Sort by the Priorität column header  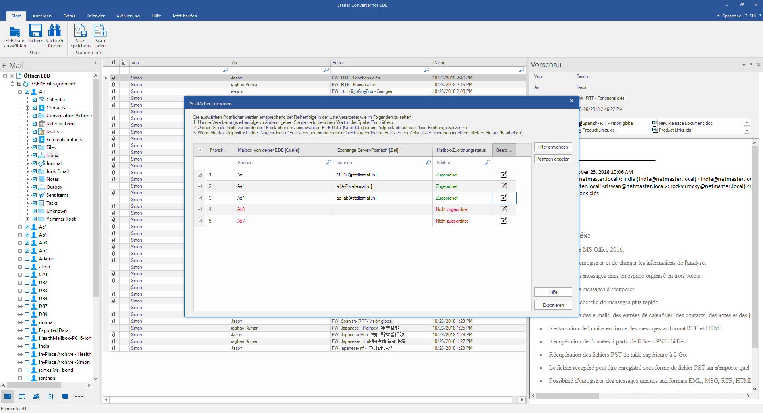(x=219, y=150)
